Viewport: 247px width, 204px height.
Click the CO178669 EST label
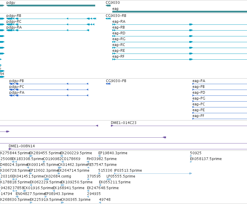pos(71,159)
